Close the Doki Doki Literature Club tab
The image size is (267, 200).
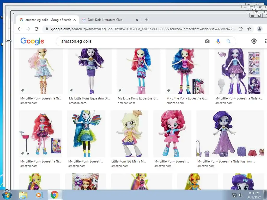[x=137, y=20]
